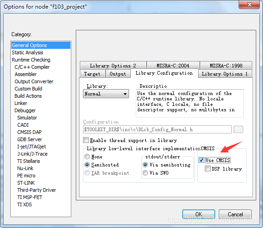Select Third-Party Driver category
The height and width of the screenshot is (228, 263).
(37, 190)
